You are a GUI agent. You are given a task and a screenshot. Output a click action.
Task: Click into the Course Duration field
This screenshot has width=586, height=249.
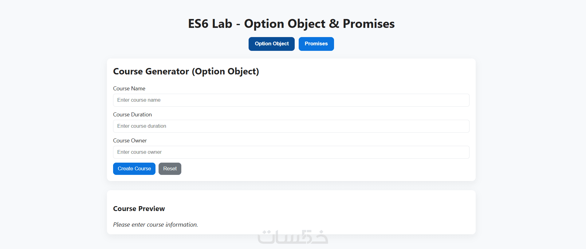point(291,126)
